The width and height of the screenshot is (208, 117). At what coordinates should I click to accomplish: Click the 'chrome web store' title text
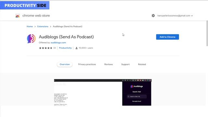36,16
